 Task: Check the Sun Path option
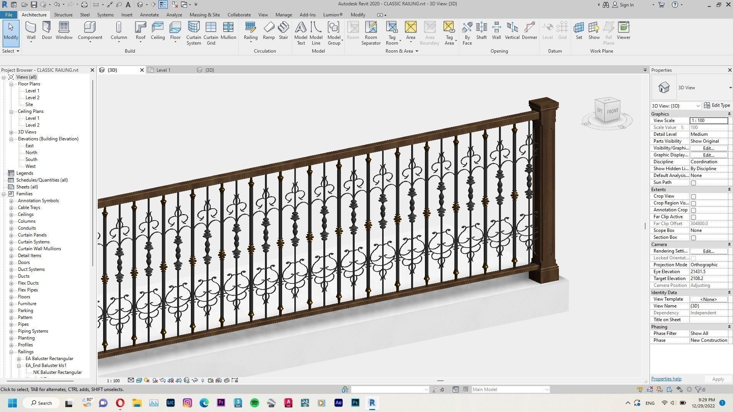click(693, 183)
